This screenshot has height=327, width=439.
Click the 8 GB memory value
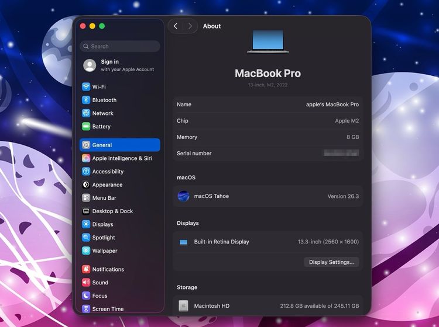(x=353, y=137)
